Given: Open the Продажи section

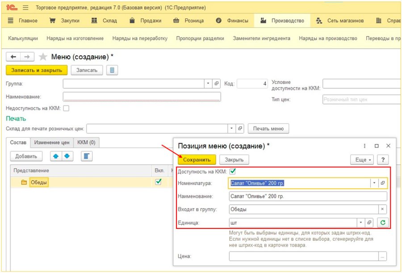Looking at the screenshot, I should pos(146,21).
